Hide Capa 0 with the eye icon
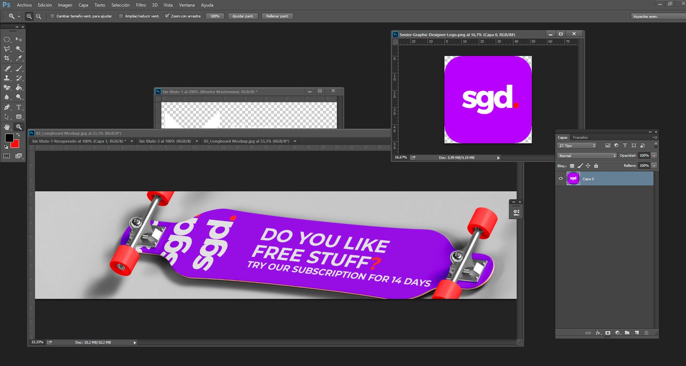 pos(560,178)
